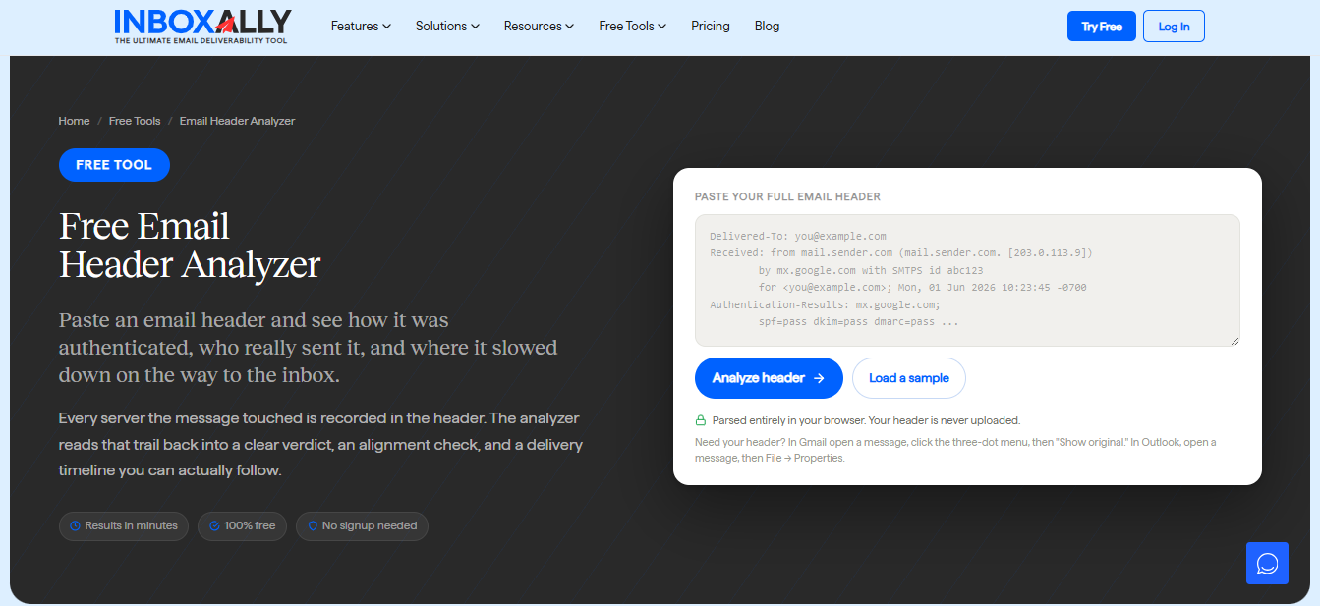Click the 'Paste an email header and see' paragraph
Screen dimensions: 1320x606
[x=308, y=348]
